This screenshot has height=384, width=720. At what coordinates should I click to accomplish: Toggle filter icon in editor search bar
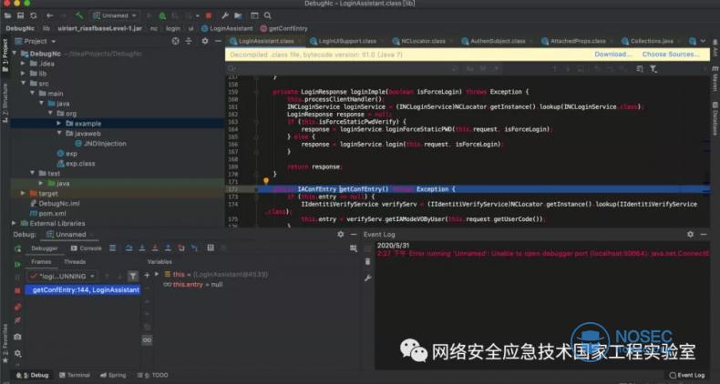[653, 69]
